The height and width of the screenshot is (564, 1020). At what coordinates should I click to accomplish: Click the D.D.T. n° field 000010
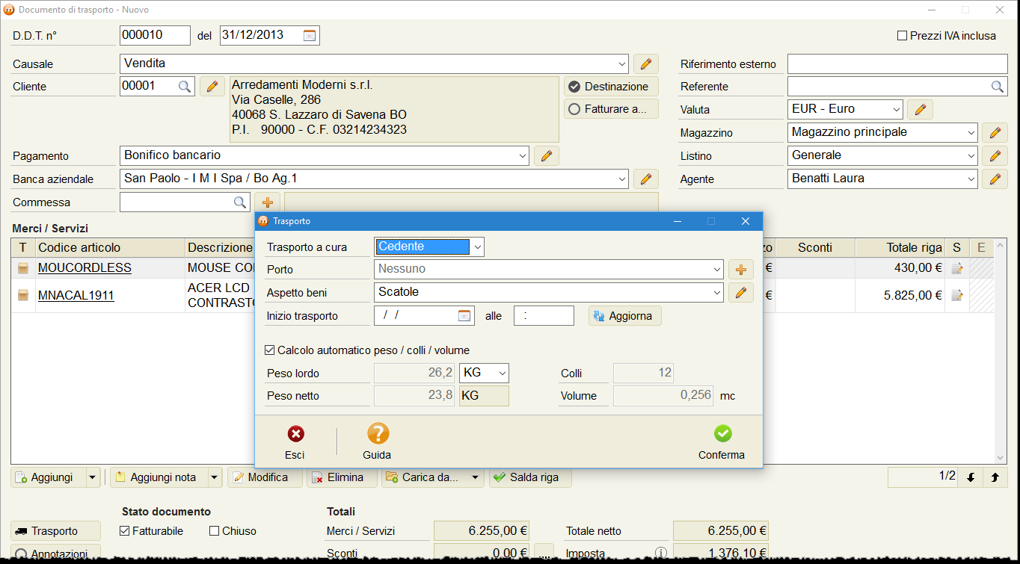tap(155, 35)
